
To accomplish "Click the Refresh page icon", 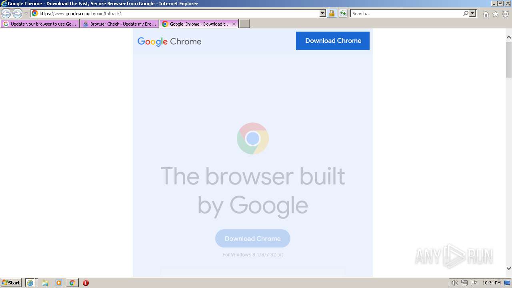I will coord(343,13).
